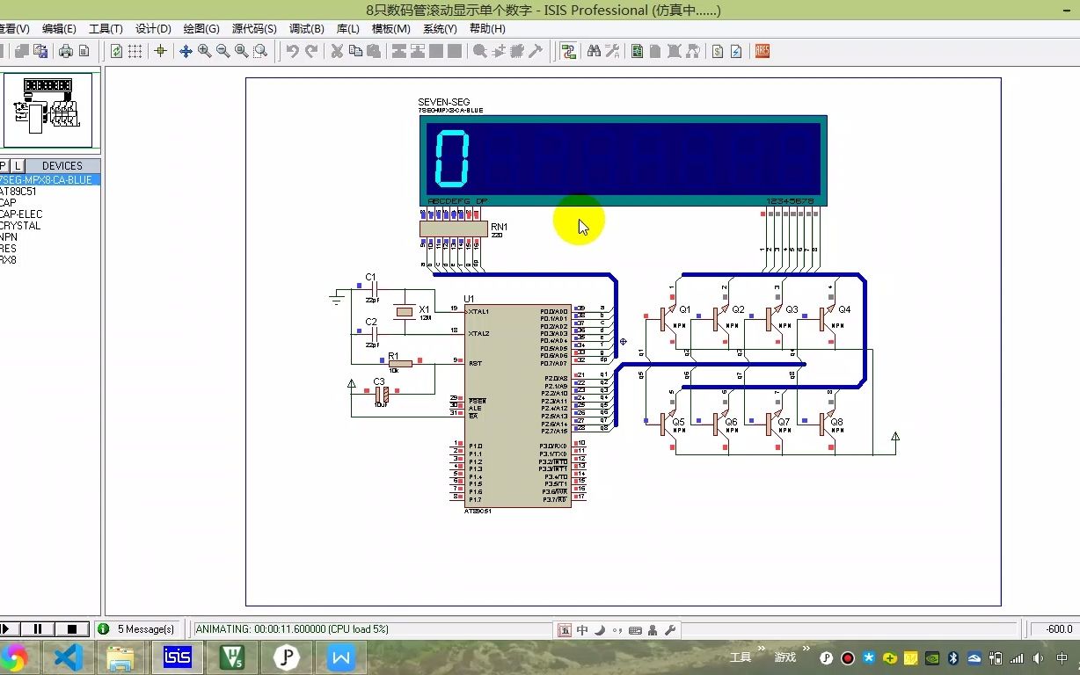Stop the running simulation
The width and height of the screenshot is (1080, 675).
pos(72,628)
